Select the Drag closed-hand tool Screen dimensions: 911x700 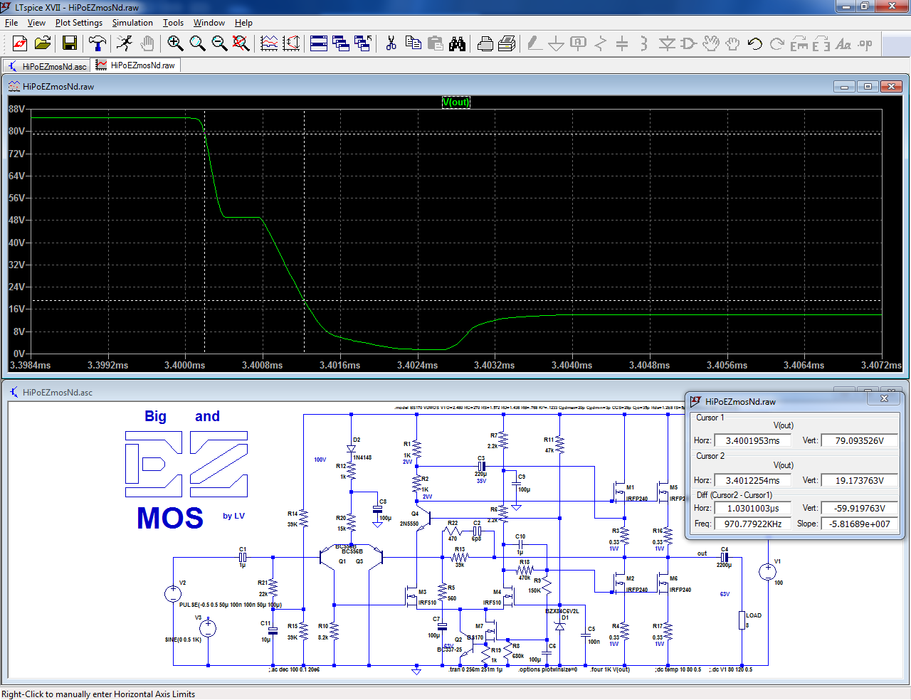[732, 43]
